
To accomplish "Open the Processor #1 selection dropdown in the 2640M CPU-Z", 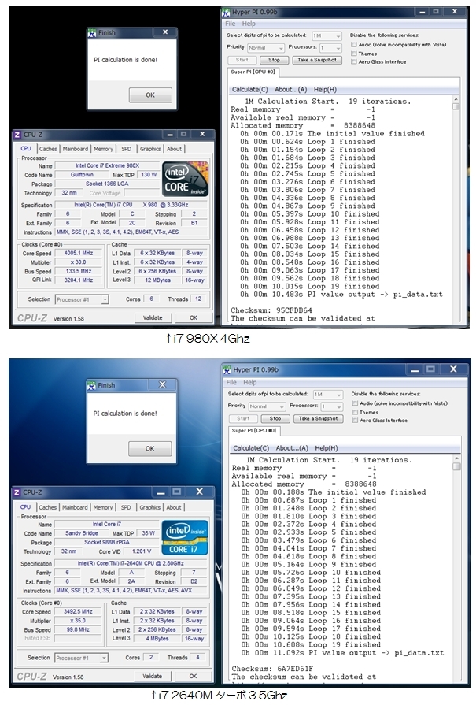I will pyautogui.click(x=81, y=658).
